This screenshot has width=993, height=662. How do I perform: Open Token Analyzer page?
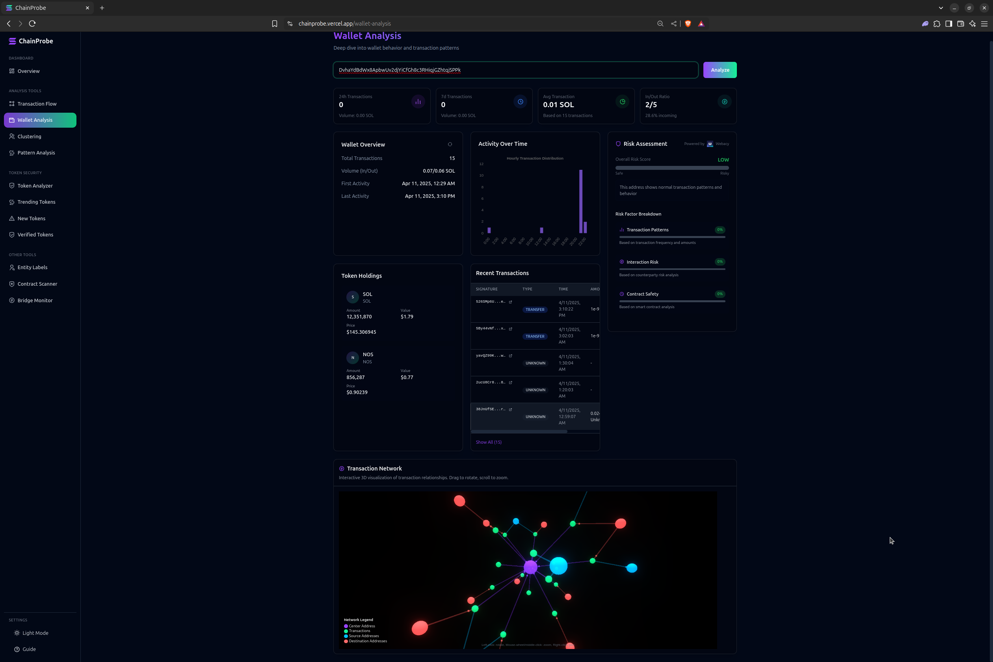[x=40, y=186]
